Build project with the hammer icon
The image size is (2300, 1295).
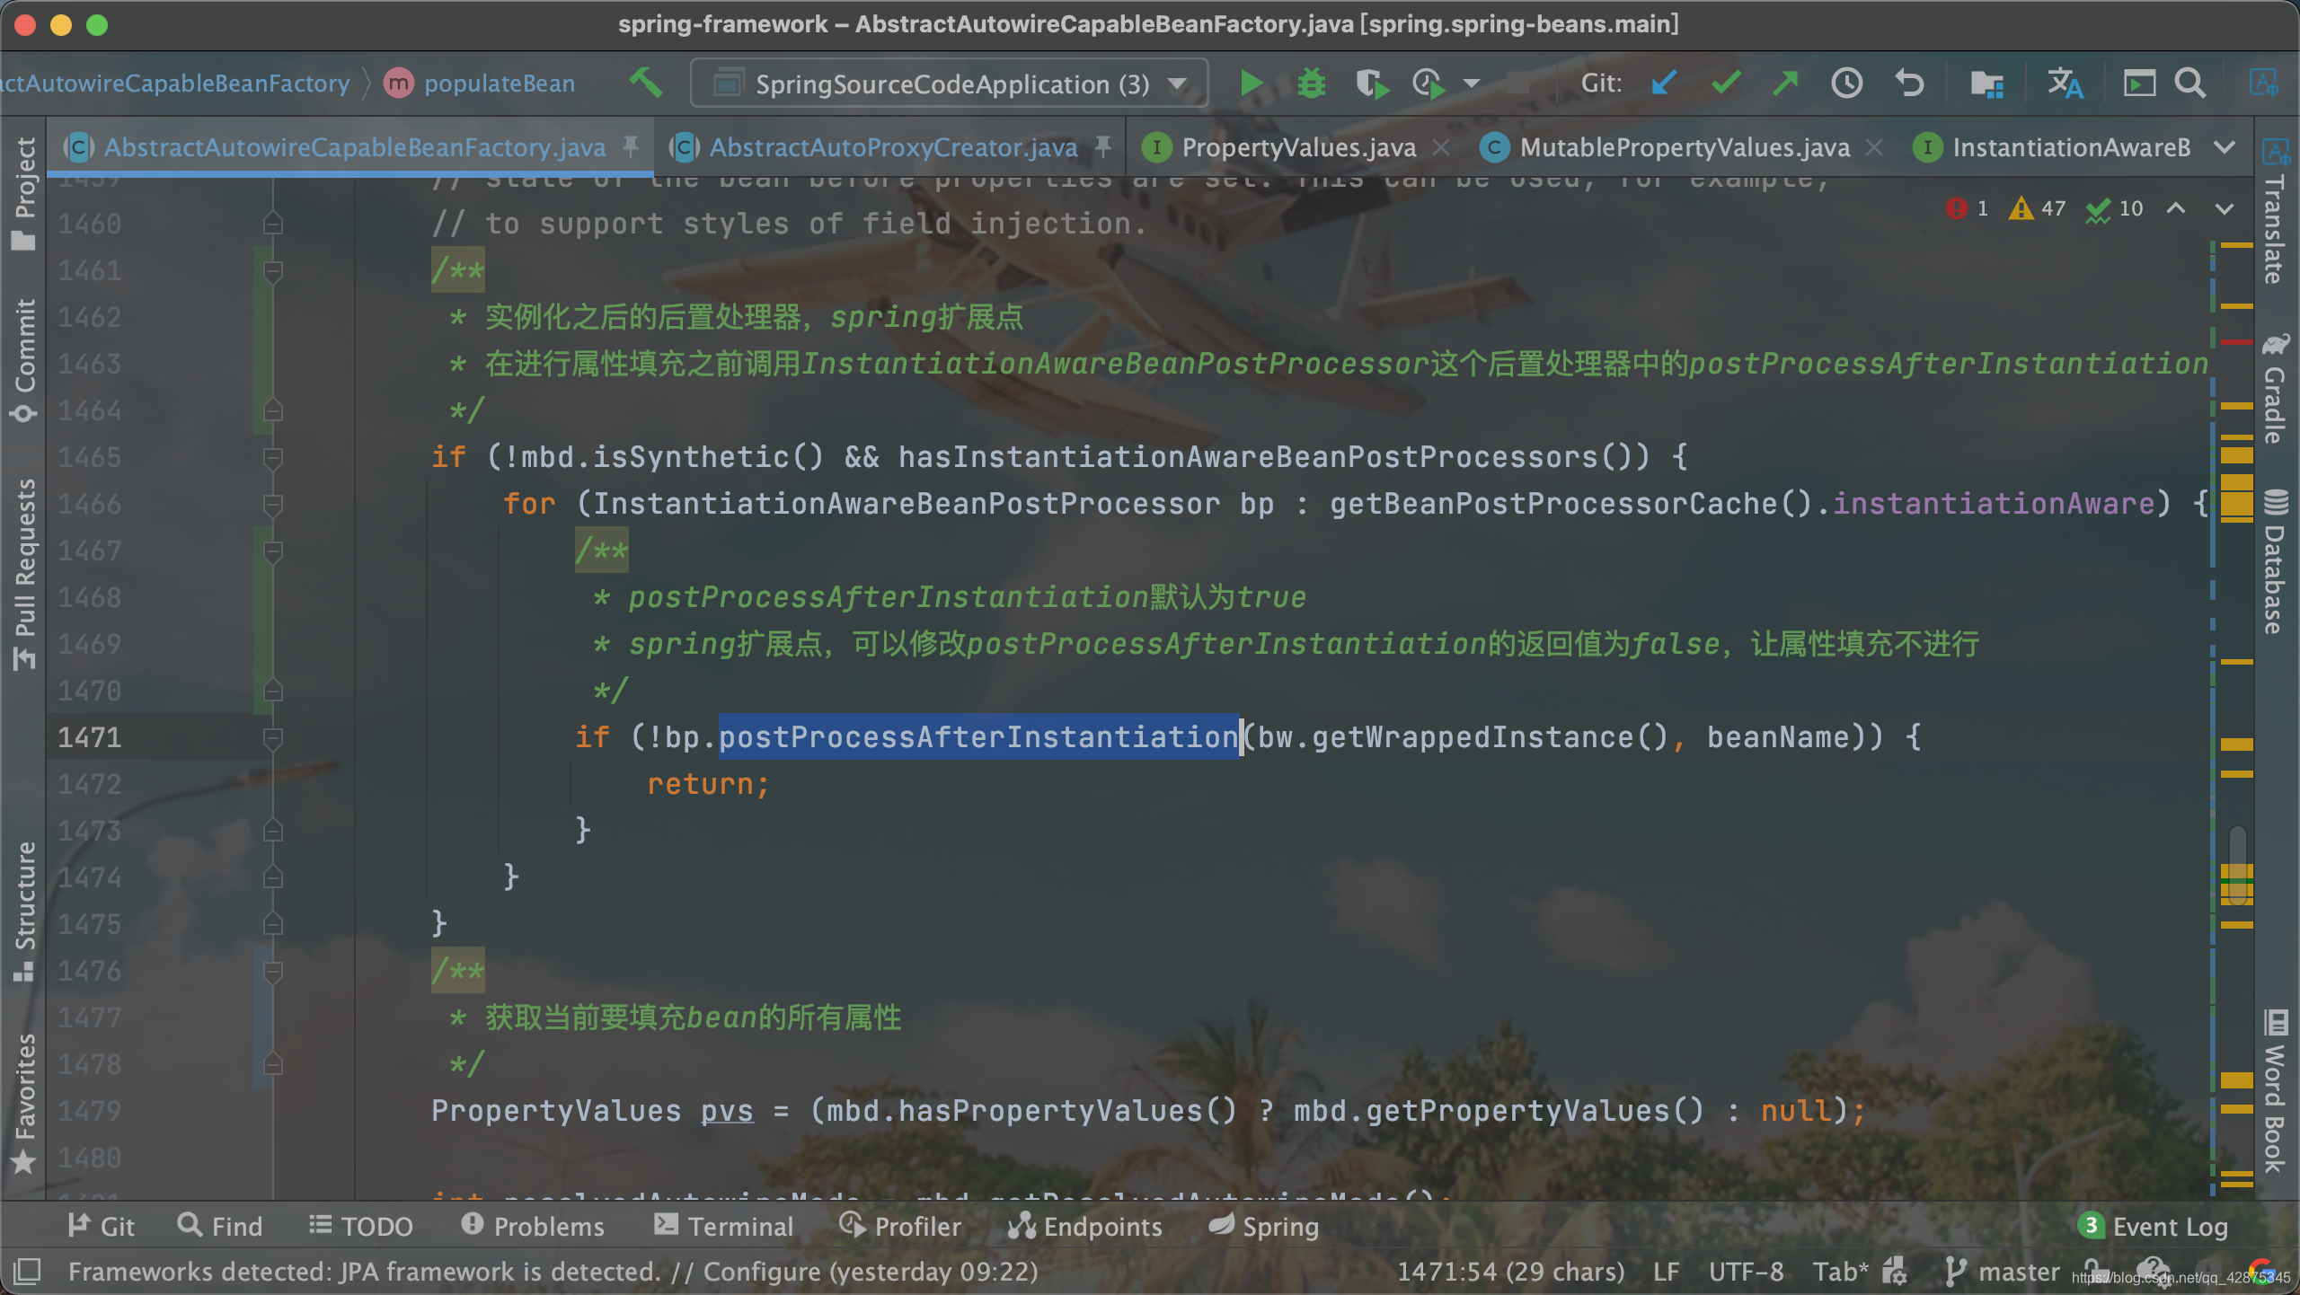[x=646, y=84]
